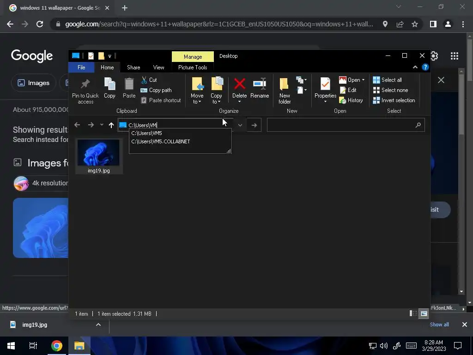Image resolution: width=473 pixels, height=355 pixels.
Task: Click Quick Access Properties checkmark icon
Action: 91,56
